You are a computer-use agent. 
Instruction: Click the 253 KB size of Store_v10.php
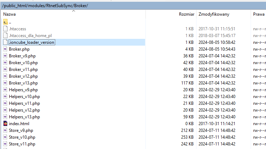click(x=187, y=137)
